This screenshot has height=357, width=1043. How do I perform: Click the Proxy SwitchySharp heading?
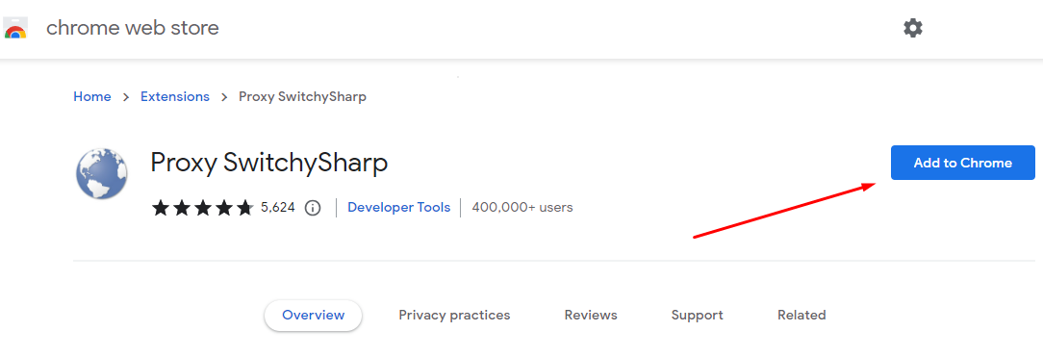point(268,163)
